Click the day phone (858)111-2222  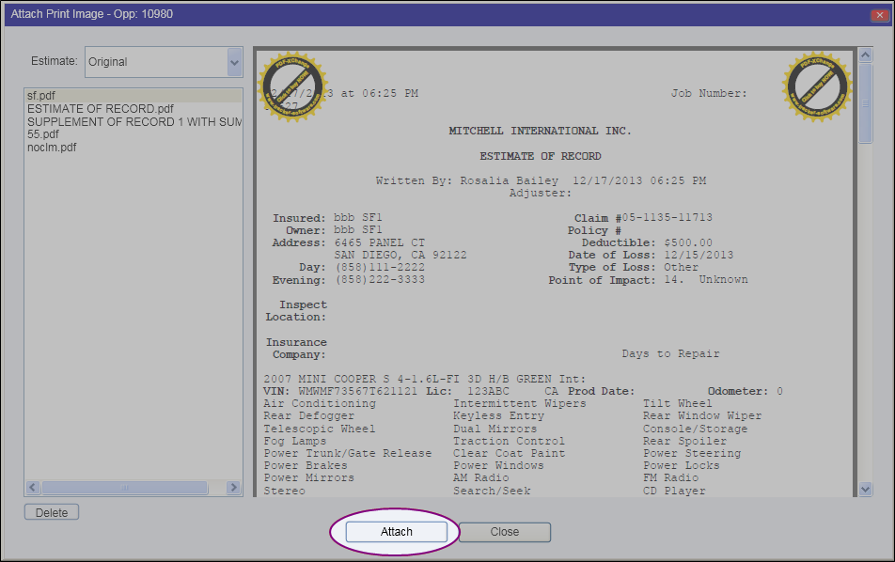tap(380, 267)
